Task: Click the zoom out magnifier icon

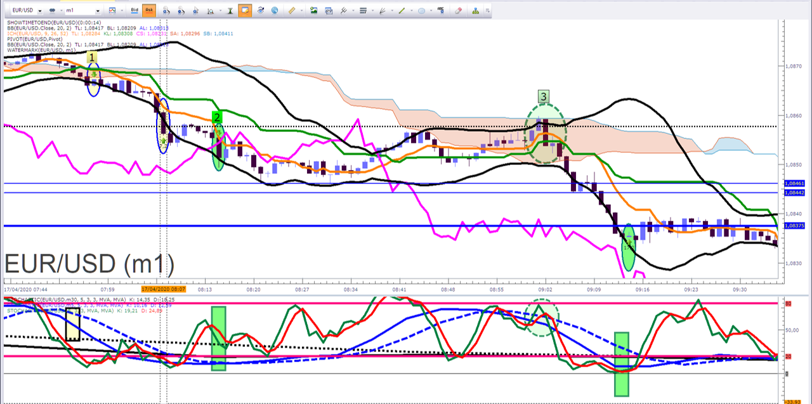Action: [x=181, y=11]
